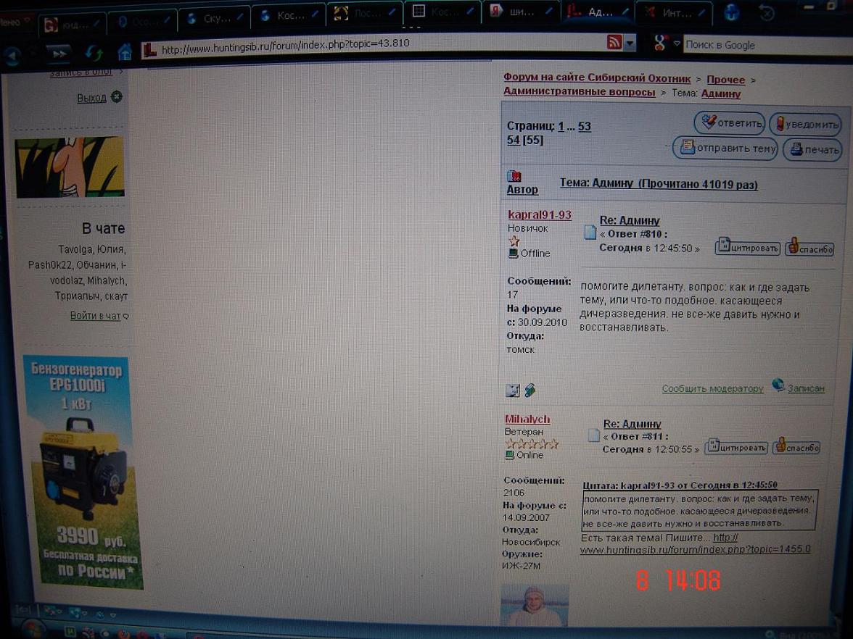Viewport: 853px width, 639px height.
Task: Click the fast forward navigation icon
Action: pyautogui.click(x=59, y=54)
